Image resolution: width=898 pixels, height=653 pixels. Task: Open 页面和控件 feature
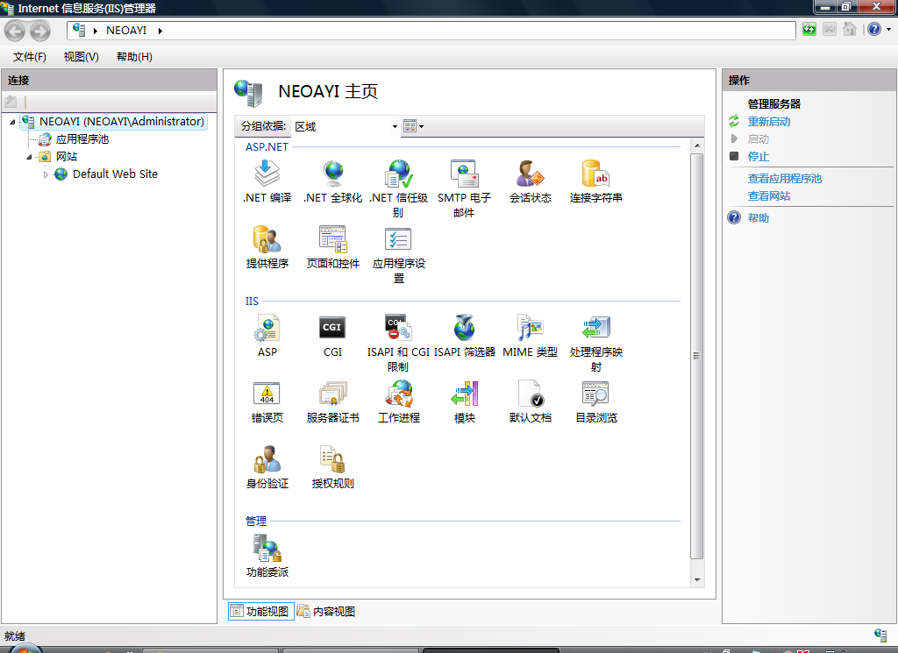[x=332, y=247]
